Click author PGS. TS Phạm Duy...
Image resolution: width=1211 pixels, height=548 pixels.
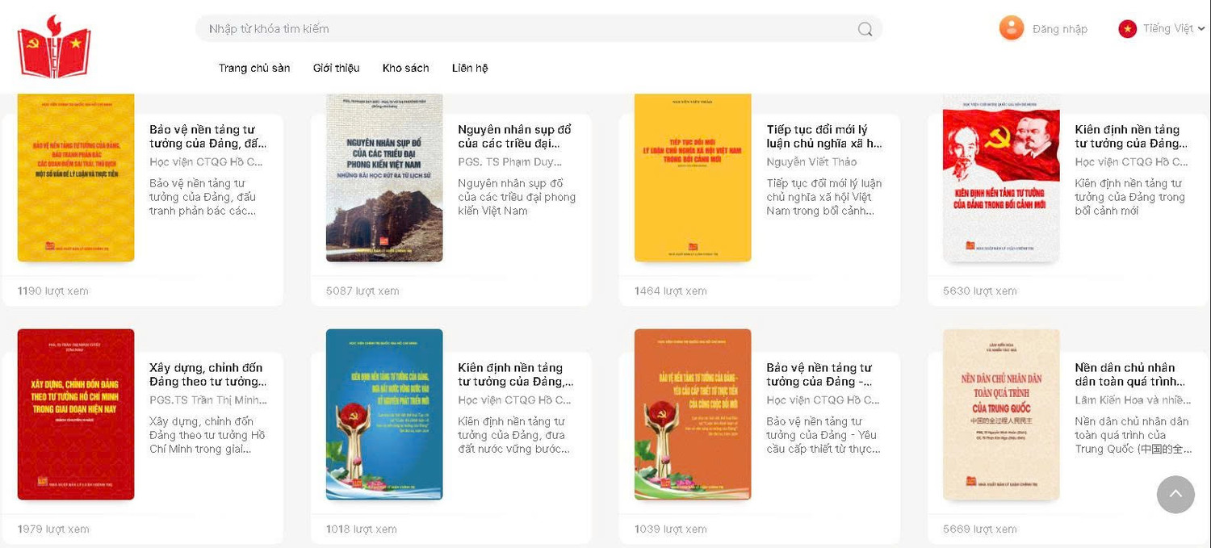[510, 162]
